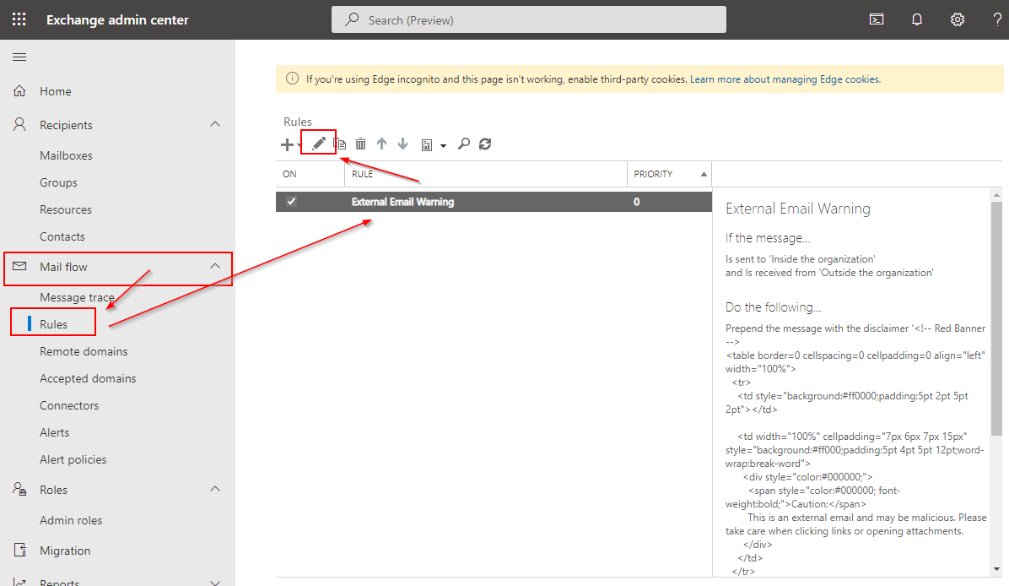Open notifications bell icon

pyautogui.click(x=917, y=19)
